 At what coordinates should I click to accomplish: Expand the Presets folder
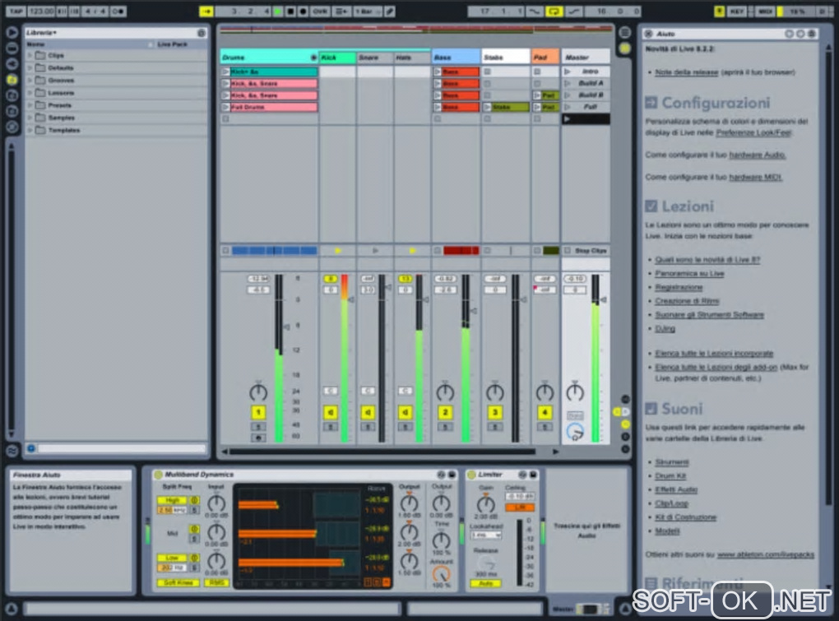click(x=30, y=105)
